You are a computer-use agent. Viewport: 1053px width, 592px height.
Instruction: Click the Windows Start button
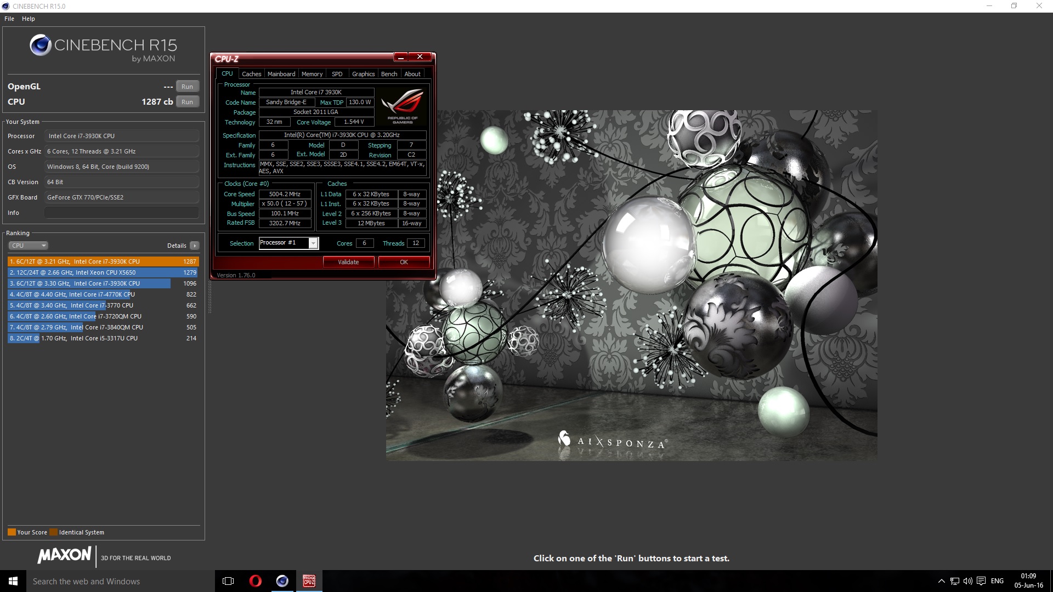click(12, 580)
